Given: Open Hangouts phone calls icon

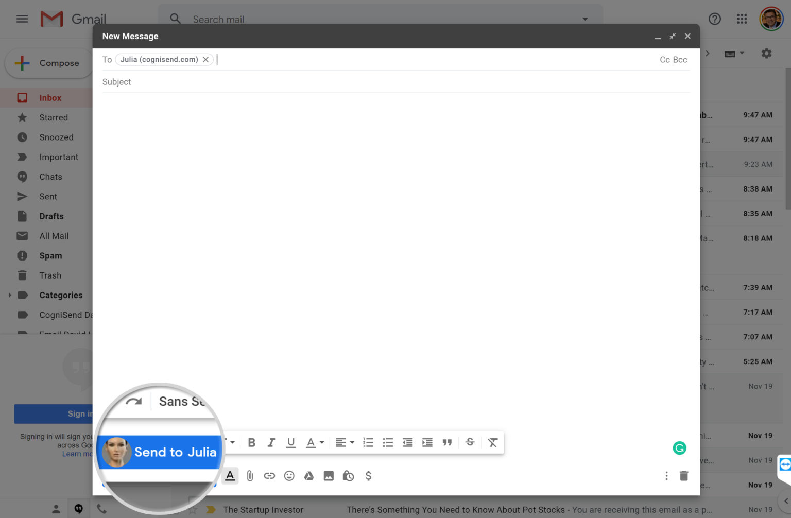Looking at the screenshot, I should coord(102,509).
